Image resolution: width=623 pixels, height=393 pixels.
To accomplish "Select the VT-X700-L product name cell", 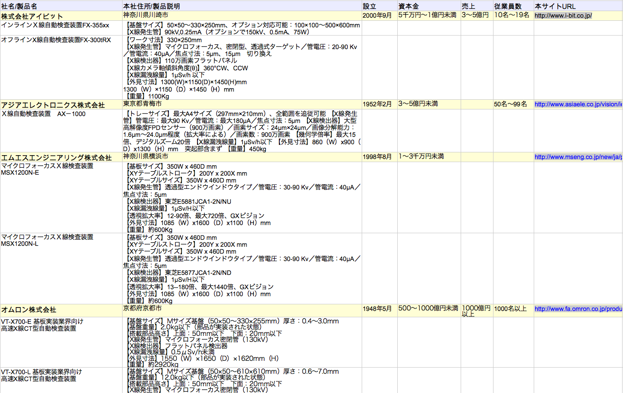I will (61, 380).
